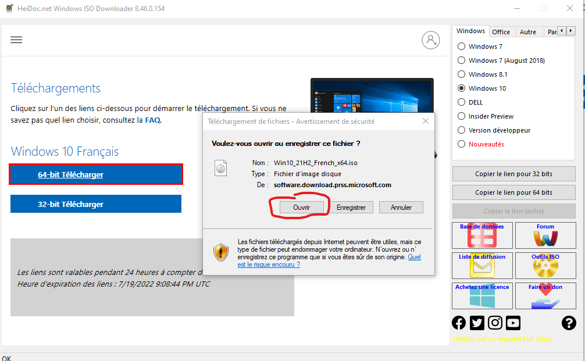This screenshot has height=361, width=585.
Task: Open the Instagram page icon
Action: (495, 323)
